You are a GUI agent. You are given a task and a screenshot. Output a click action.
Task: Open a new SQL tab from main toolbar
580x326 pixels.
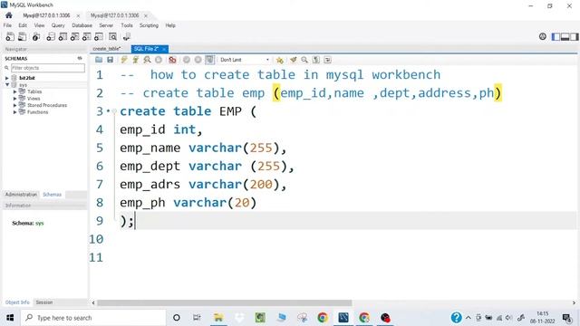[x=10, y=36]
